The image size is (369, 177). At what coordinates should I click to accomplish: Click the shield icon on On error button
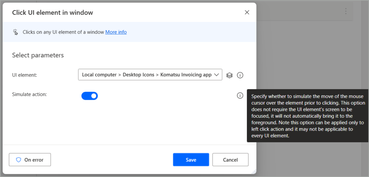19,160
